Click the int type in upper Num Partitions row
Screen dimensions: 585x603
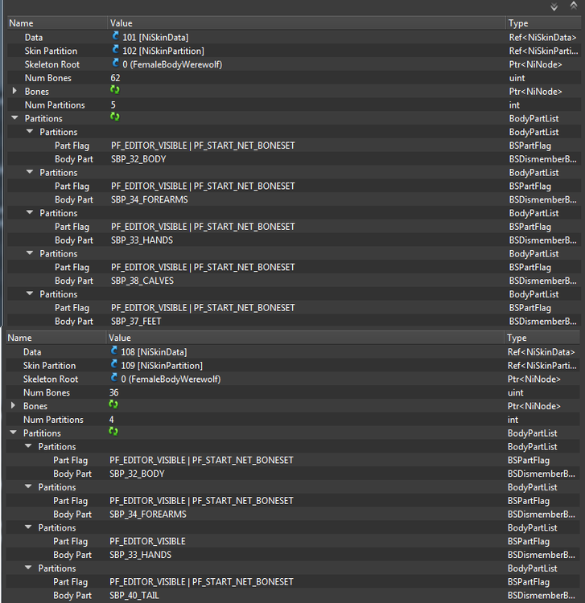(514, 105)
